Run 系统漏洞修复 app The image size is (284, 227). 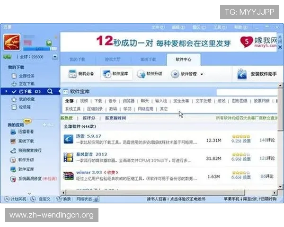coord(34,179)
